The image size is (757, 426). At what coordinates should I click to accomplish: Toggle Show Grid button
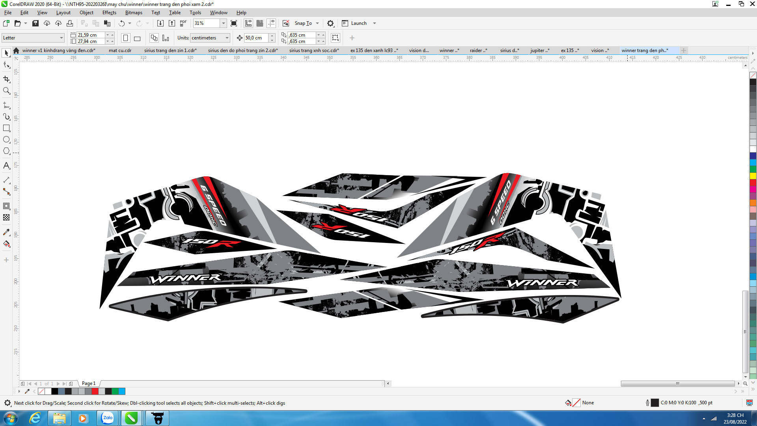pyautogui.click(x=260, y=23)
